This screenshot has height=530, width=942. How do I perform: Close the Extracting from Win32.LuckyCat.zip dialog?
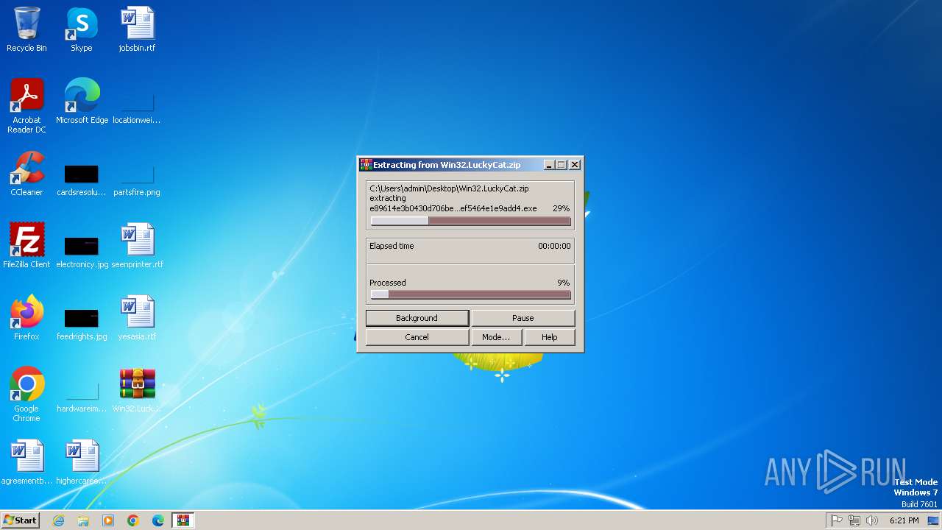point(575,165)
